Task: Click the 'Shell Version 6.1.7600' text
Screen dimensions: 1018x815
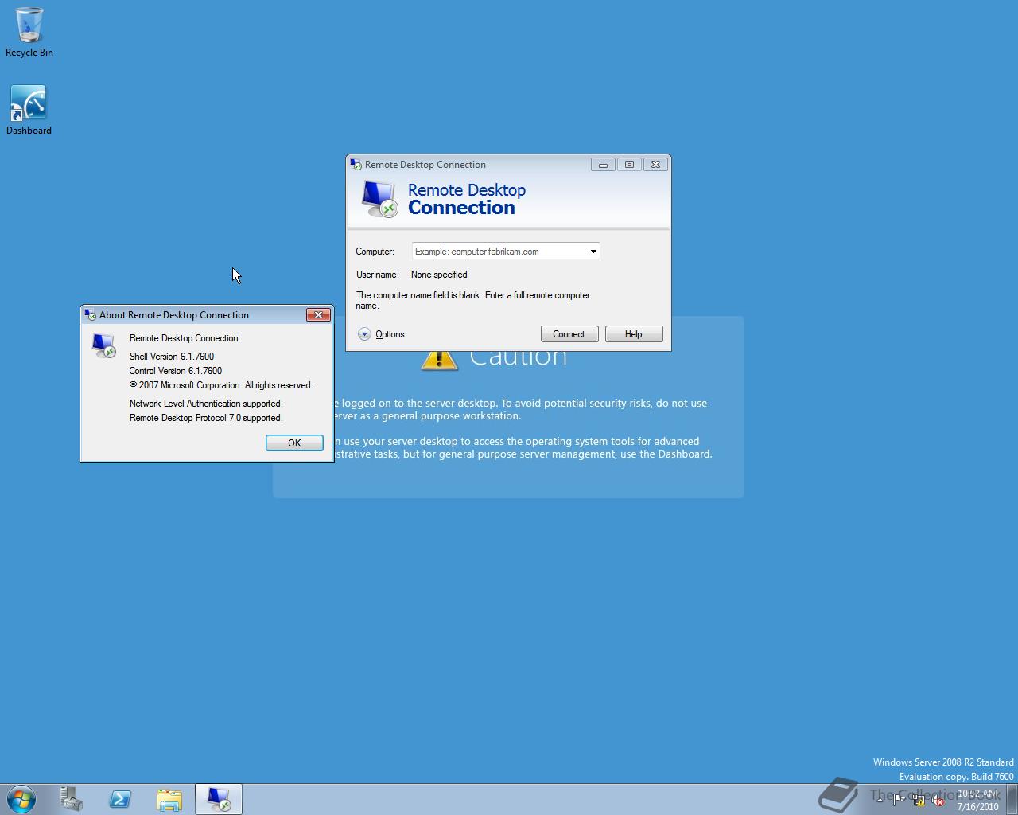Action: (172, 357)
